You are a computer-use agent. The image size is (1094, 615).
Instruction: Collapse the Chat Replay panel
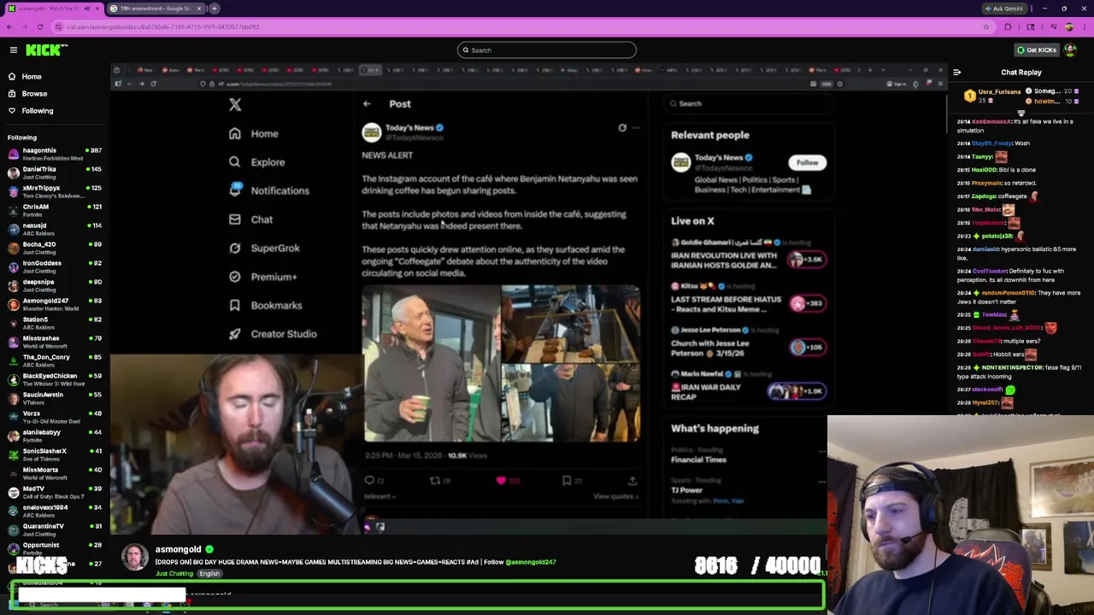pyautogui.click(x=956, y=73)
